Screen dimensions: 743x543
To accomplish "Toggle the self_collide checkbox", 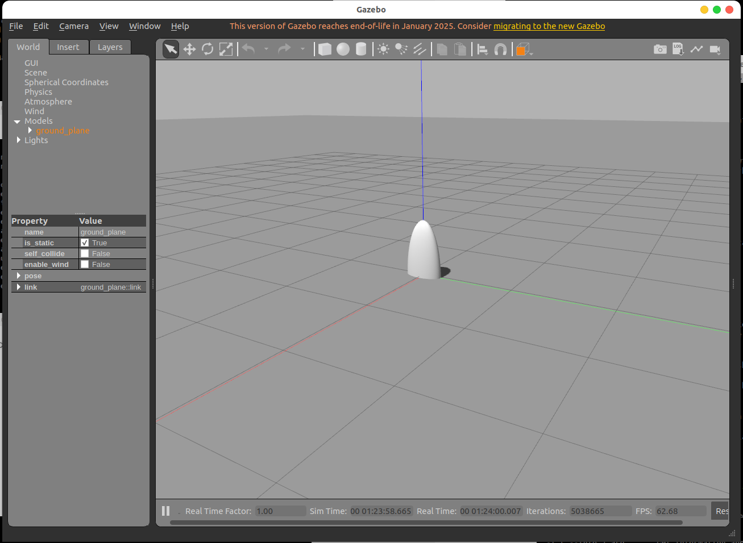I will pyautogui.click(x=85, y=253).
